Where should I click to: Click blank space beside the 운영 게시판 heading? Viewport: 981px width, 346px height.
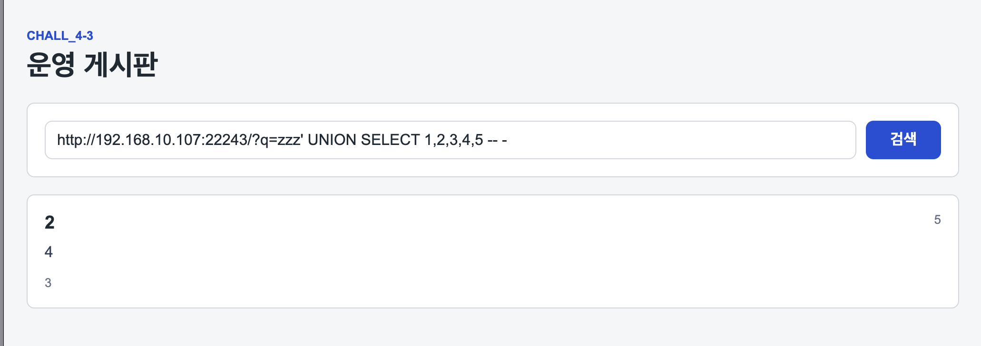(523, 64)
